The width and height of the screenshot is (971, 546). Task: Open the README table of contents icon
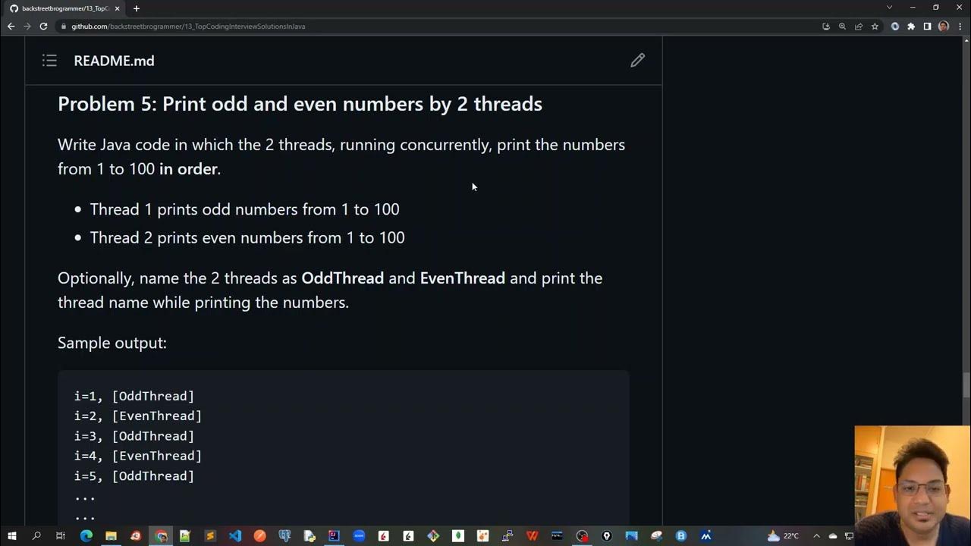point(49,61)
